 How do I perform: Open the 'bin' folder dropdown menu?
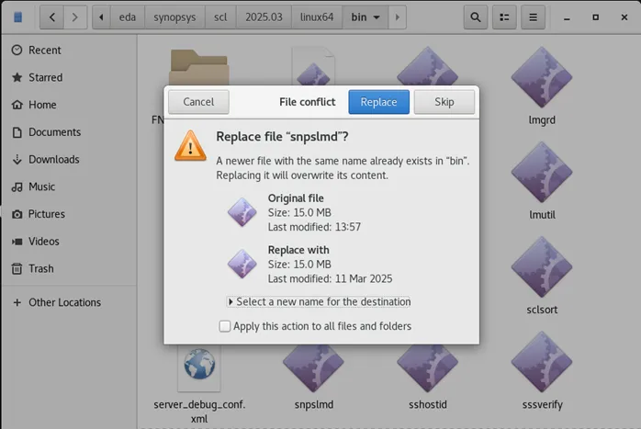point(365,17)
